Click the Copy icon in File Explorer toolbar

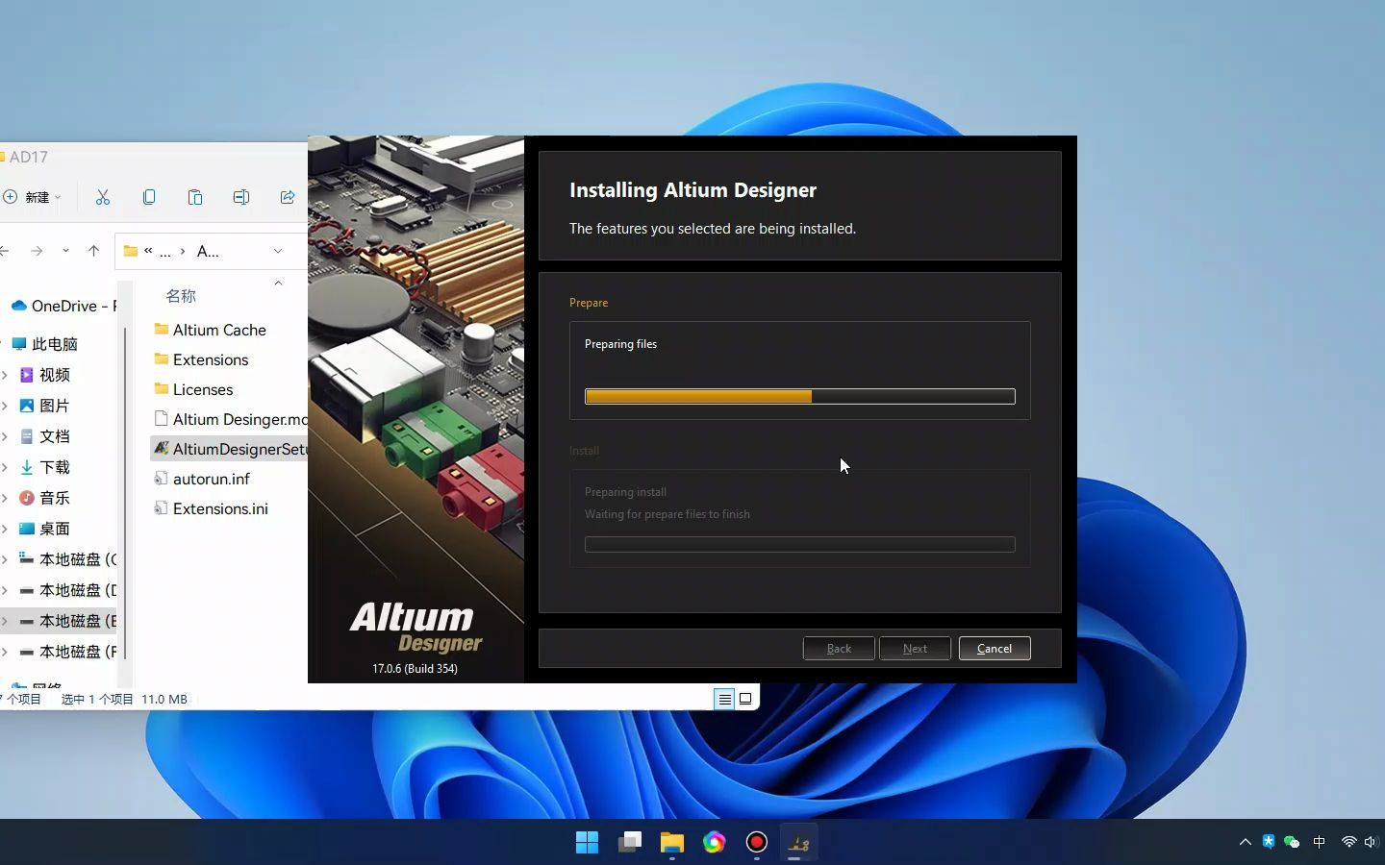pos(149,197)
